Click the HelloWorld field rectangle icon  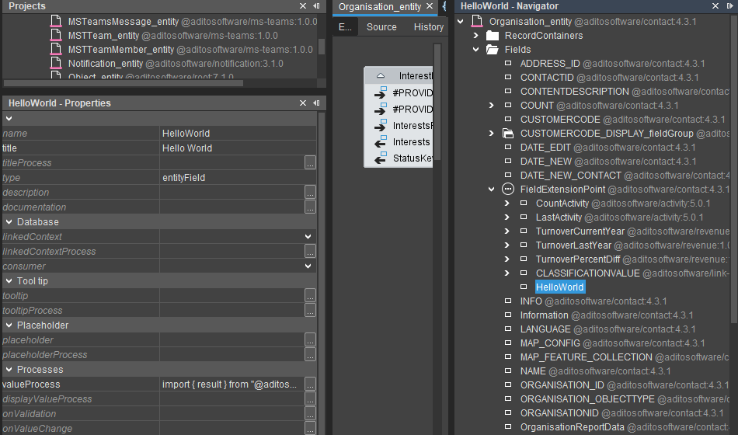pos(524,287)
